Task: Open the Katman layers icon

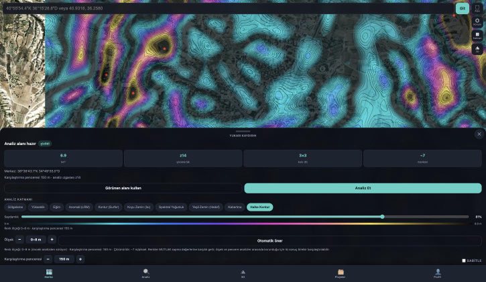Action: [x=477, y=36]
